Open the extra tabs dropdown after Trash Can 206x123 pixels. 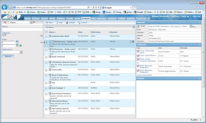tap(149, 18)
